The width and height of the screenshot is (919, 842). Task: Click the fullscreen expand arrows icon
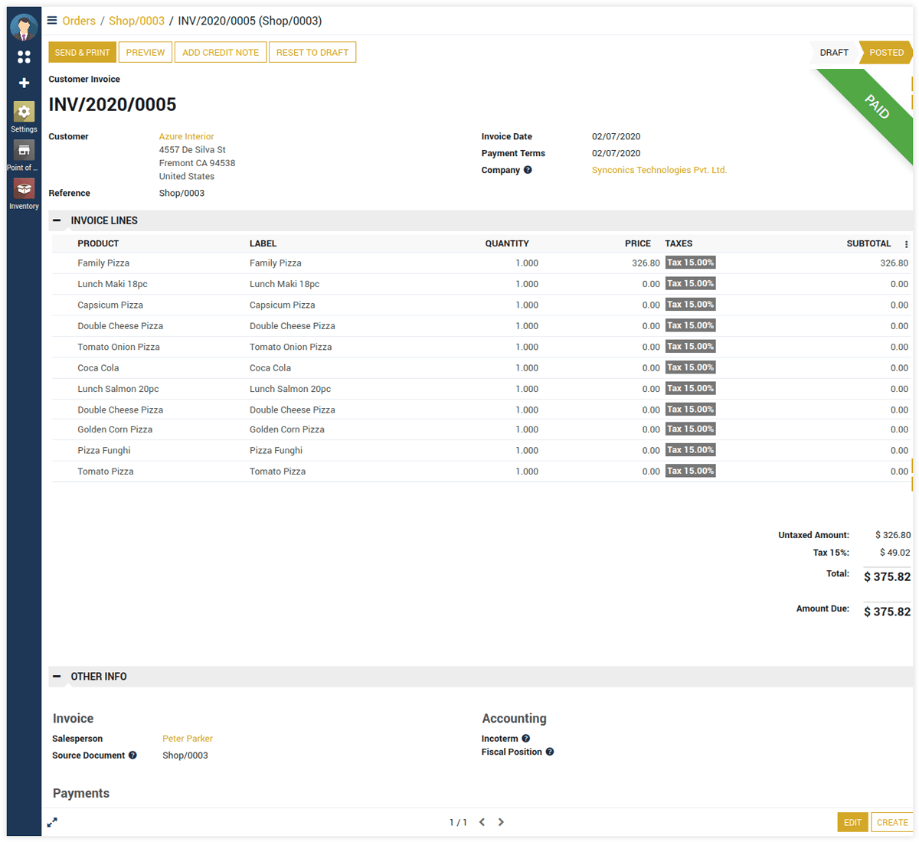tap(52, 822)
